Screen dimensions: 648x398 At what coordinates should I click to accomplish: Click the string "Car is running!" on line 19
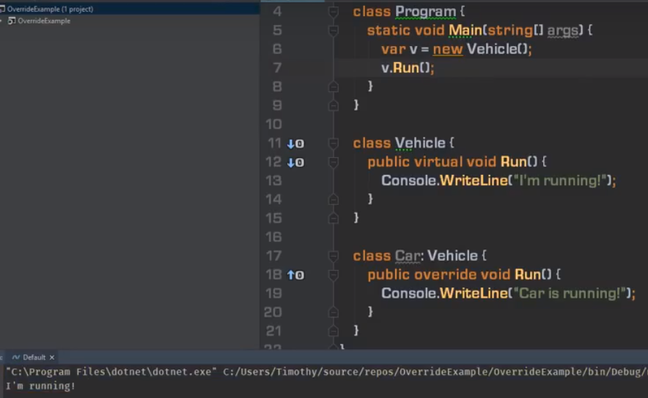[x=570, y=293]
